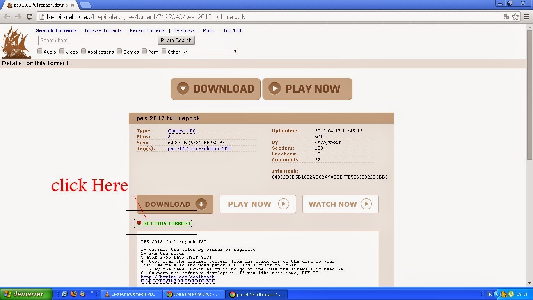Image resolution: width=533 pixels, height=300 pixels.
Task: Click the orange security warning tray icon
Action: click(504, 294)
